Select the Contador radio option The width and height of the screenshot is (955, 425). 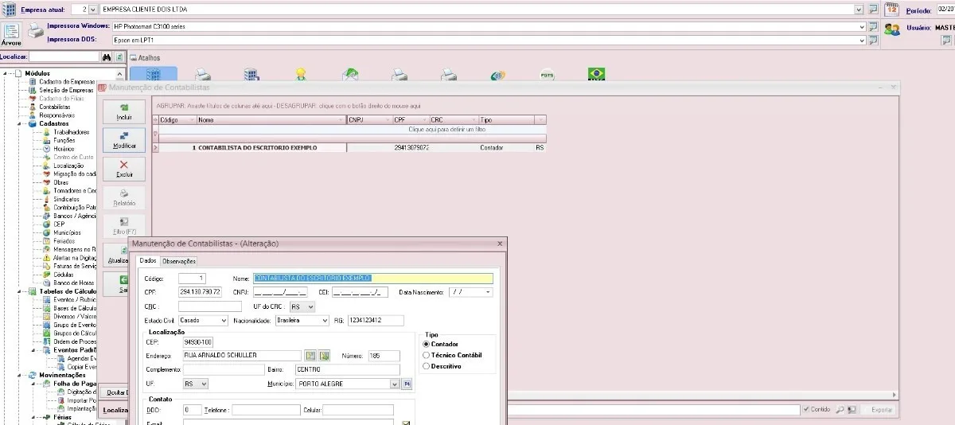[427, 344]
